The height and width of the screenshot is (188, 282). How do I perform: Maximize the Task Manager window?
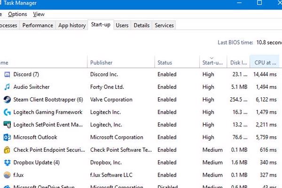pos(259,3)
